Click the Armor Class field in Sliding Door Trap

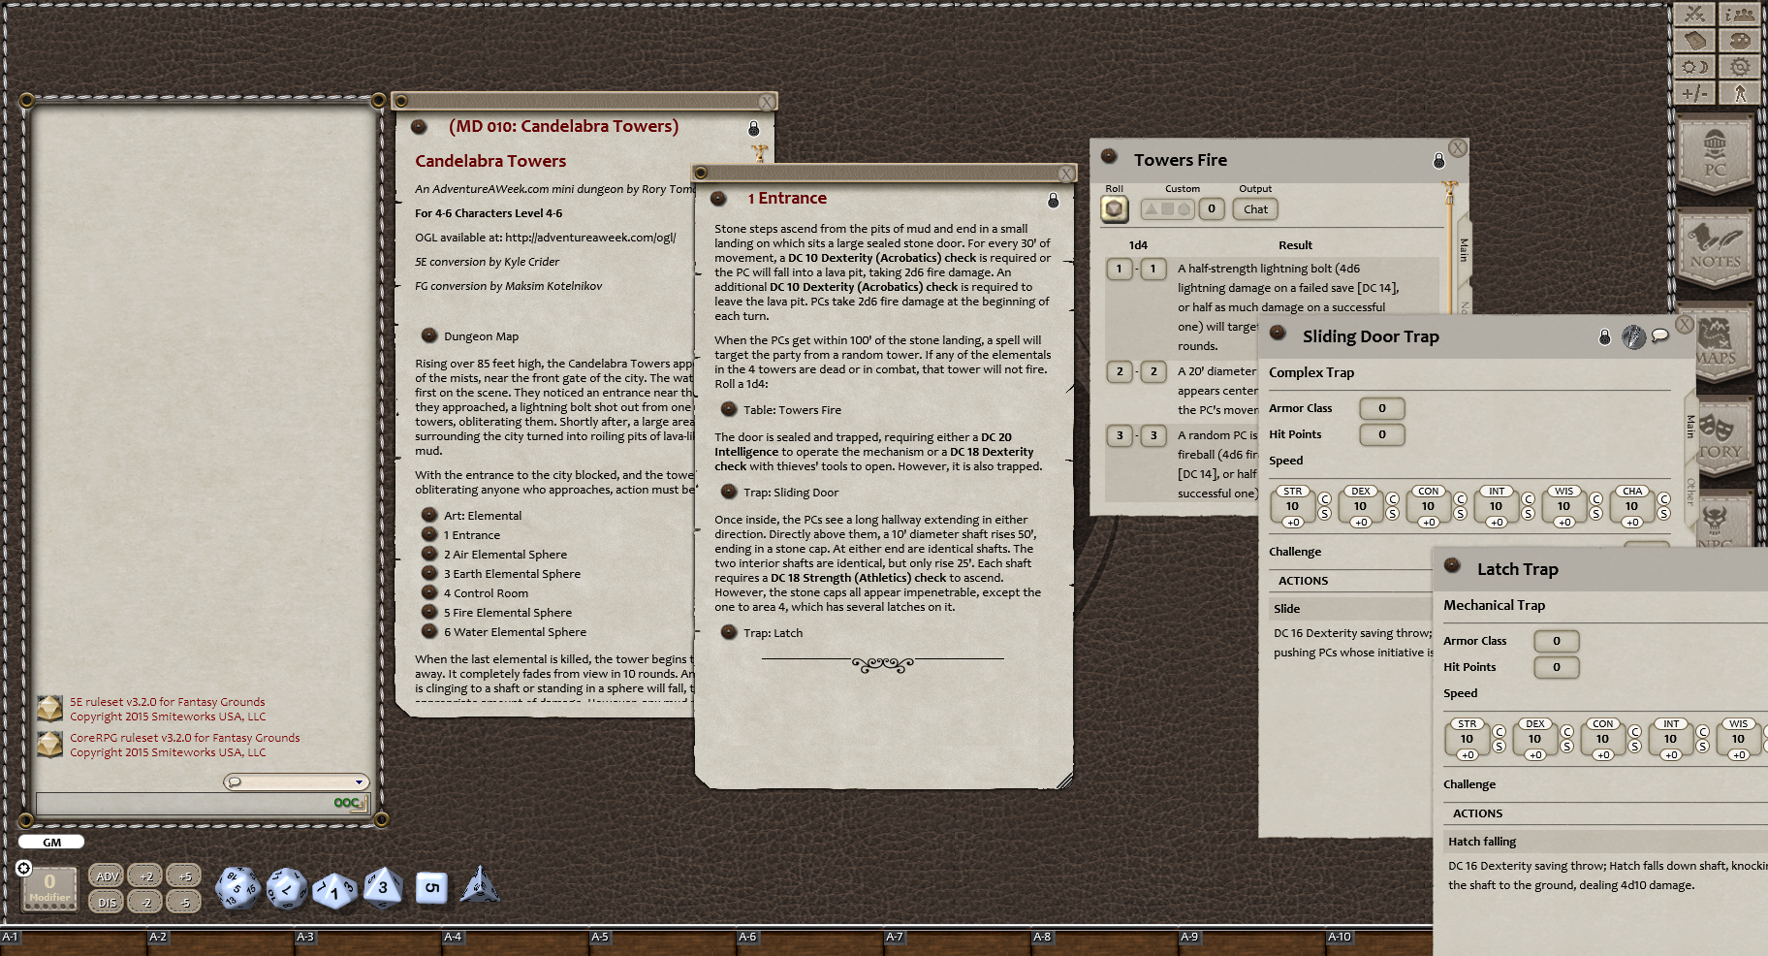[1381, 408]
